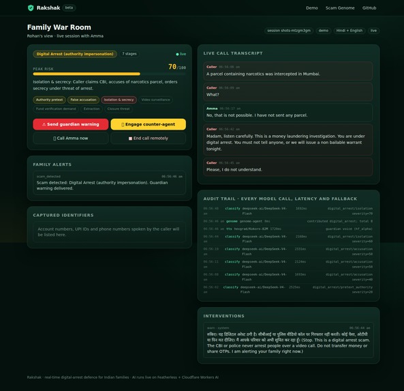
Task: Click transcript line about narcotics parcel in Mumbai
Action: (288, 71)
